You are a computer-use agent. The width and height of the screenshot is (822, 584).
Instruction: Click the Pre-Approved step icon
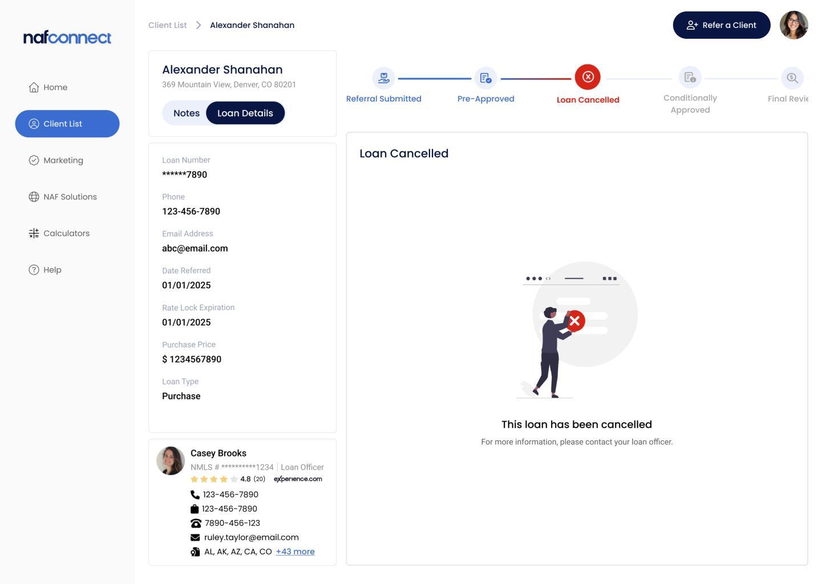(x=485, y=78)
